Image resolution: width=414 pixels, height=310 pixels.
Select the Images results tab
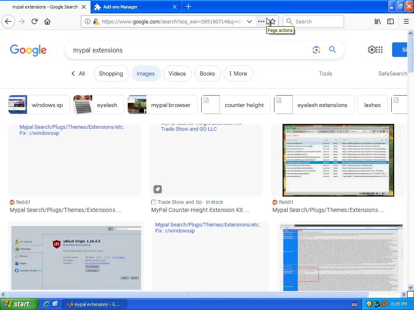tap(146, 73)
